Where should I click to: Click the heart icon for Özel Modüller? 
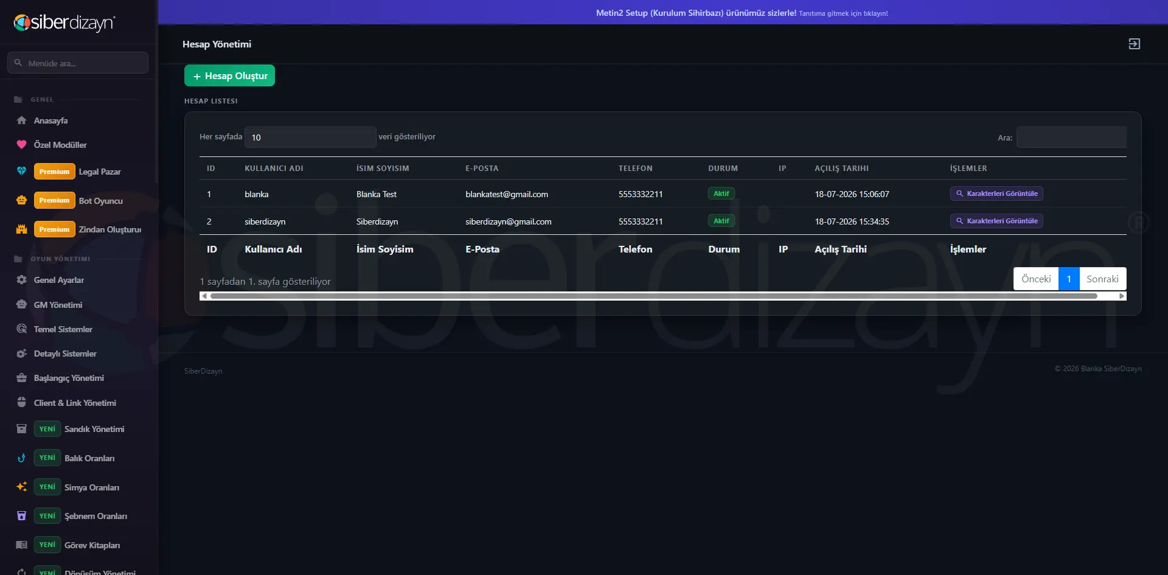21,145
